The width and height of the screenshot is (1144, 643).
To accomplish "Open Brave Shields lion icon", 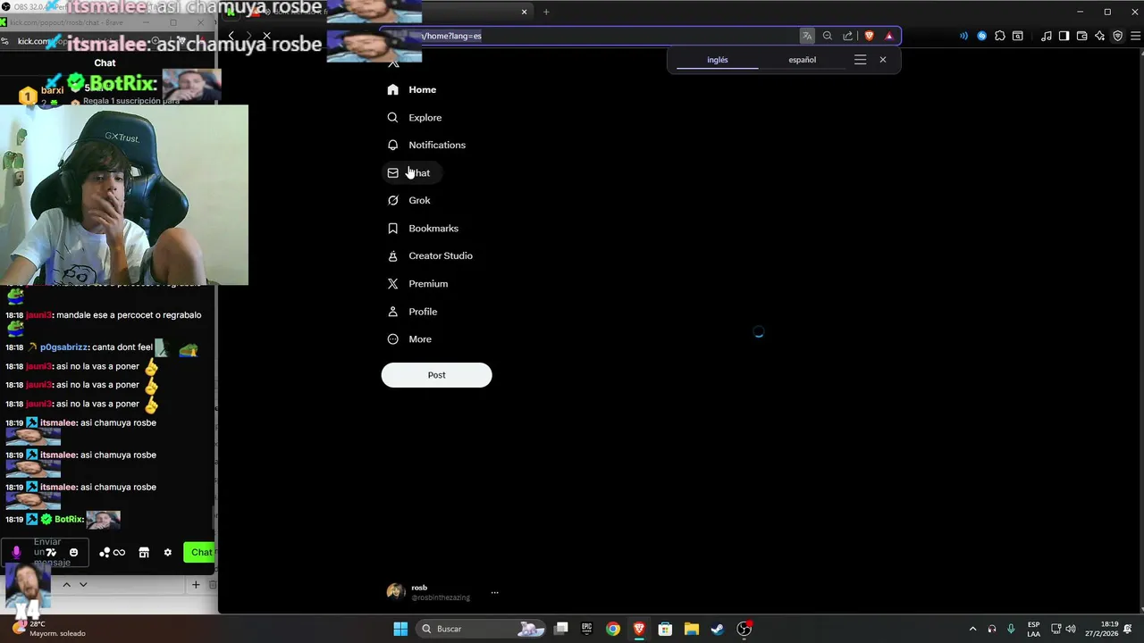I will 869,36.
